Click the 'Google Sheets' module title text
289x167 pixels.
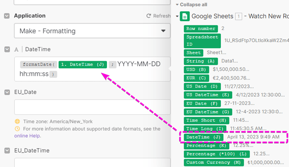click(212, 16)
